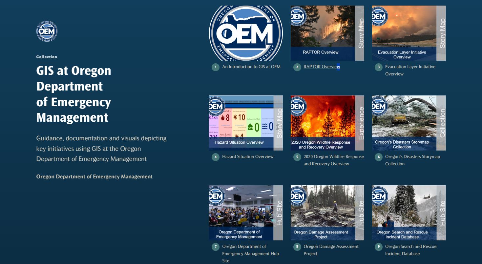Click the numbered badge 6 beside Oregon's Disasters Collection
Screen dimensions: 482x264
pyautogui.click(x=379, y=157)
